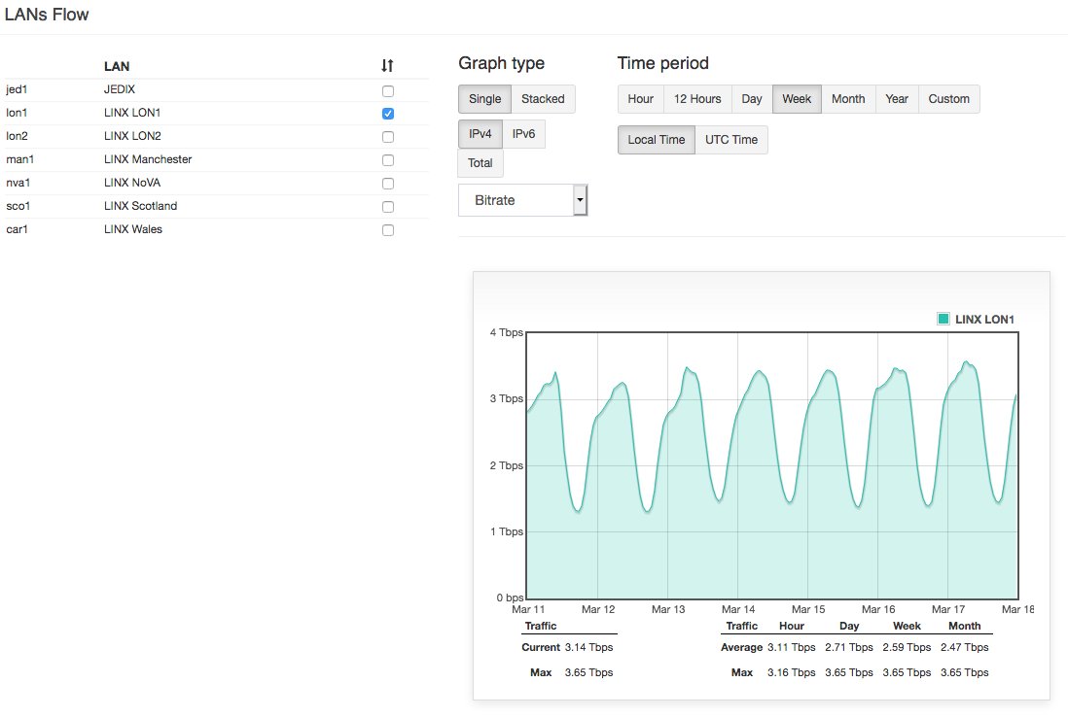This screenshot has width=1068, height=717.
Task: Choose the IPv4 option
Action: (x=480, y=134)
